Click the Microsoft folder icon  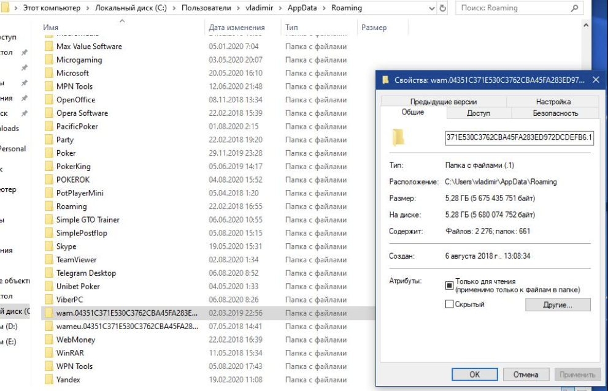(x=49, y=73)
